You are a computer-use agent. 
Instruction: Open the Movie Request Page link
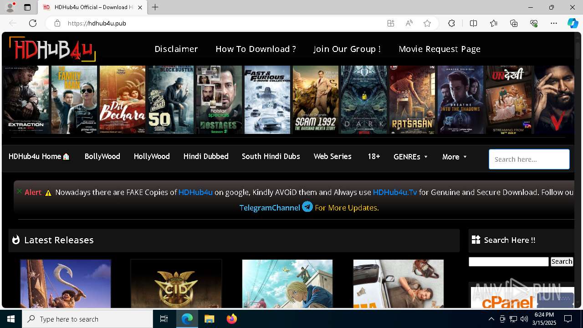click(x=440, y=49)
